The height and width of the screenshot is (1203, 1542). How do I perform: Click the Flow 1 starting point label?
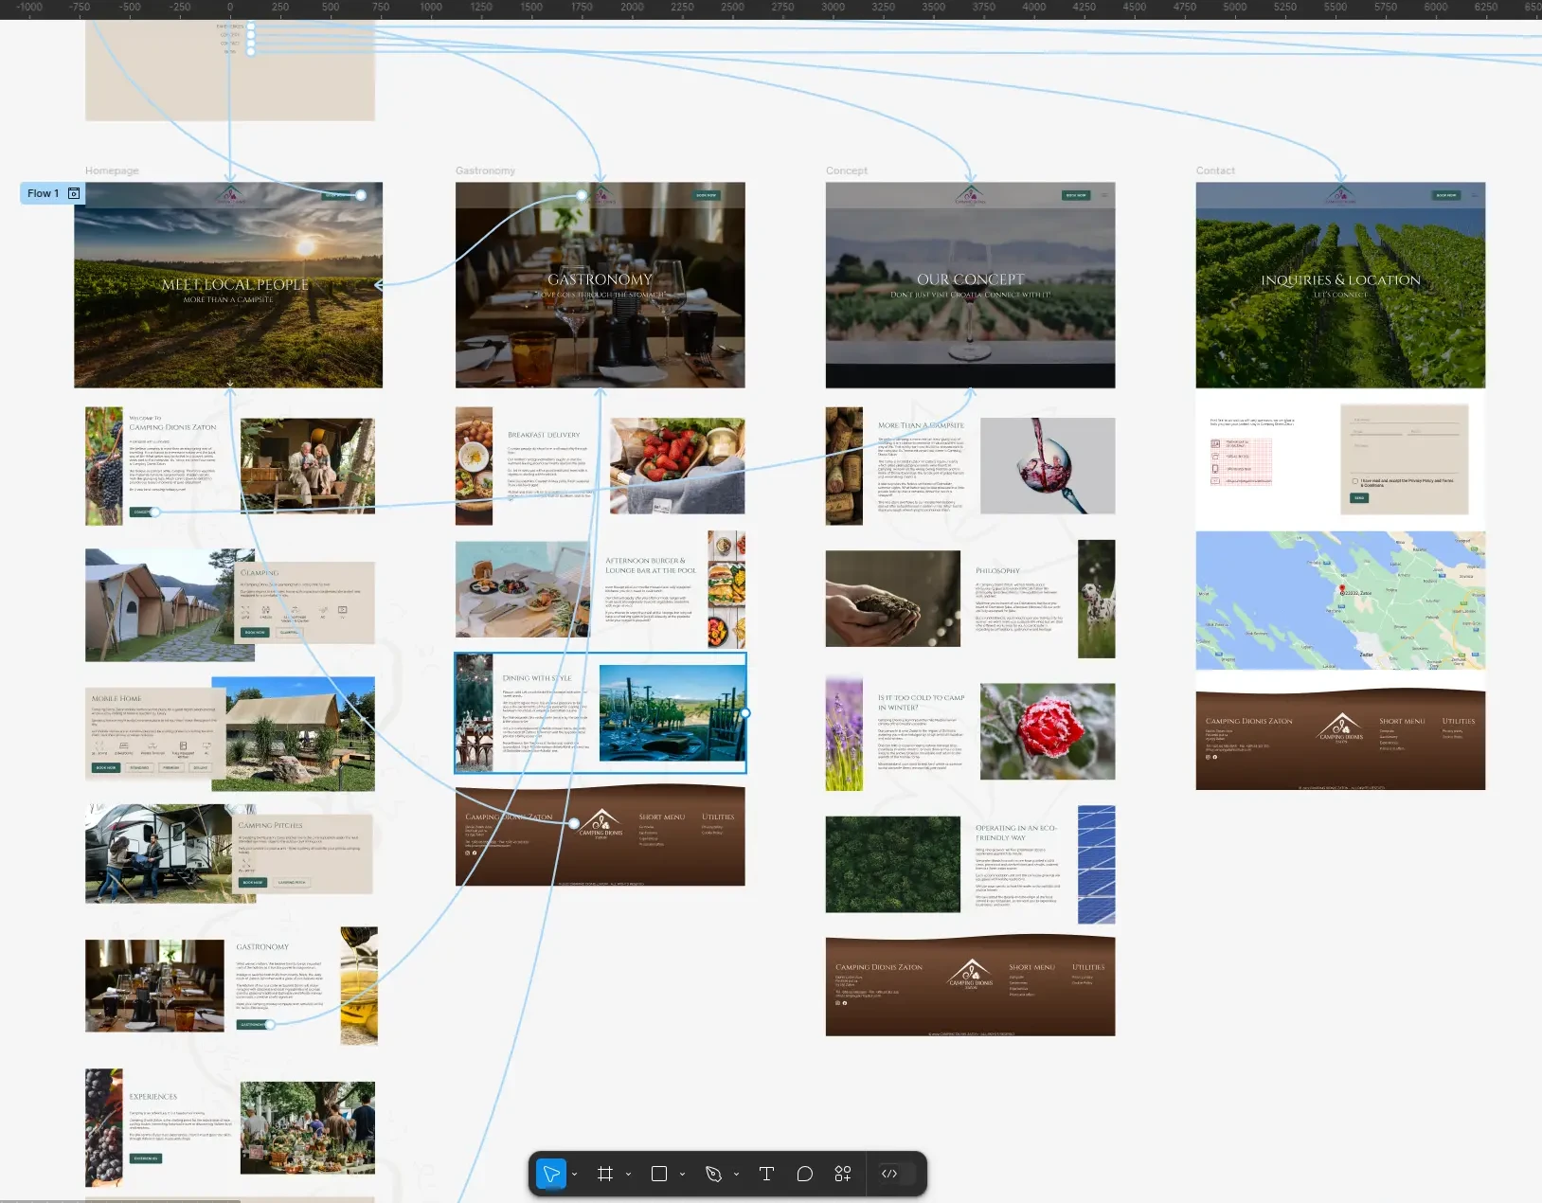43,193
